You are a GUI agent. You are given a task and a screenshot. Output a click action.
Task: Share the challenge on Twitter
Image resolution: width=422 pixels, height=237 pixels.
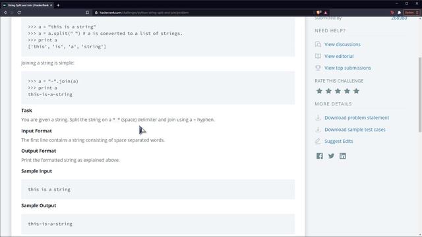click(331, 156)
